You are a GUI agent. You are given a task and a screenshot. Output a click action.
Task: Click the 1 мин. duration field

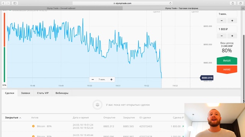point(227,14)
